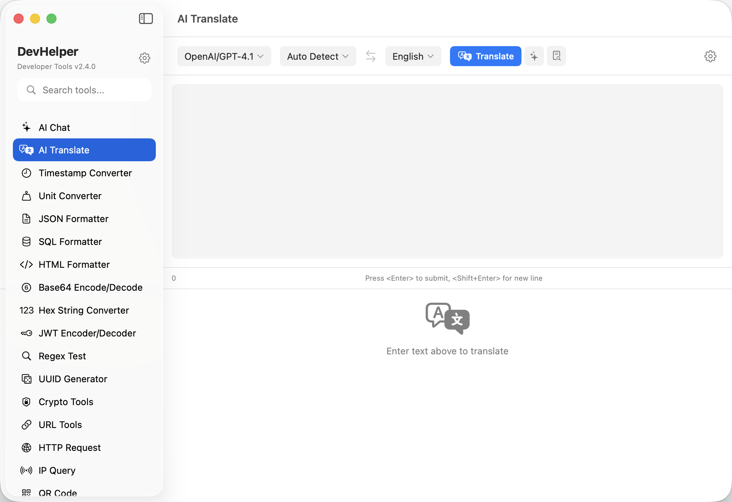Select the JSON Formatter tool
This screenshot has height=502, width=732.
[73, 219]
